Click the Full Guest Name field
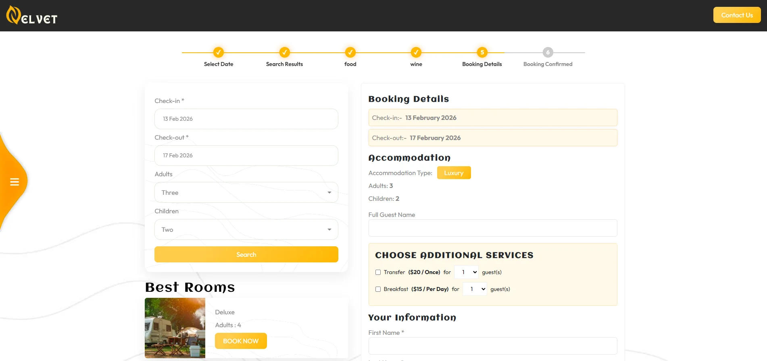 click(492, 228)
